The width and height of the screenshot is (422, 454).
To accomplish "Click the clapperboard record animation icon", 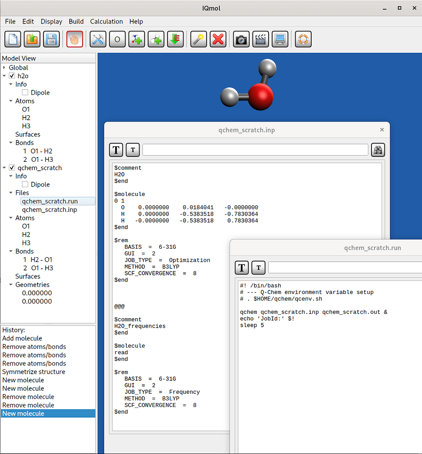I will 261,39.
